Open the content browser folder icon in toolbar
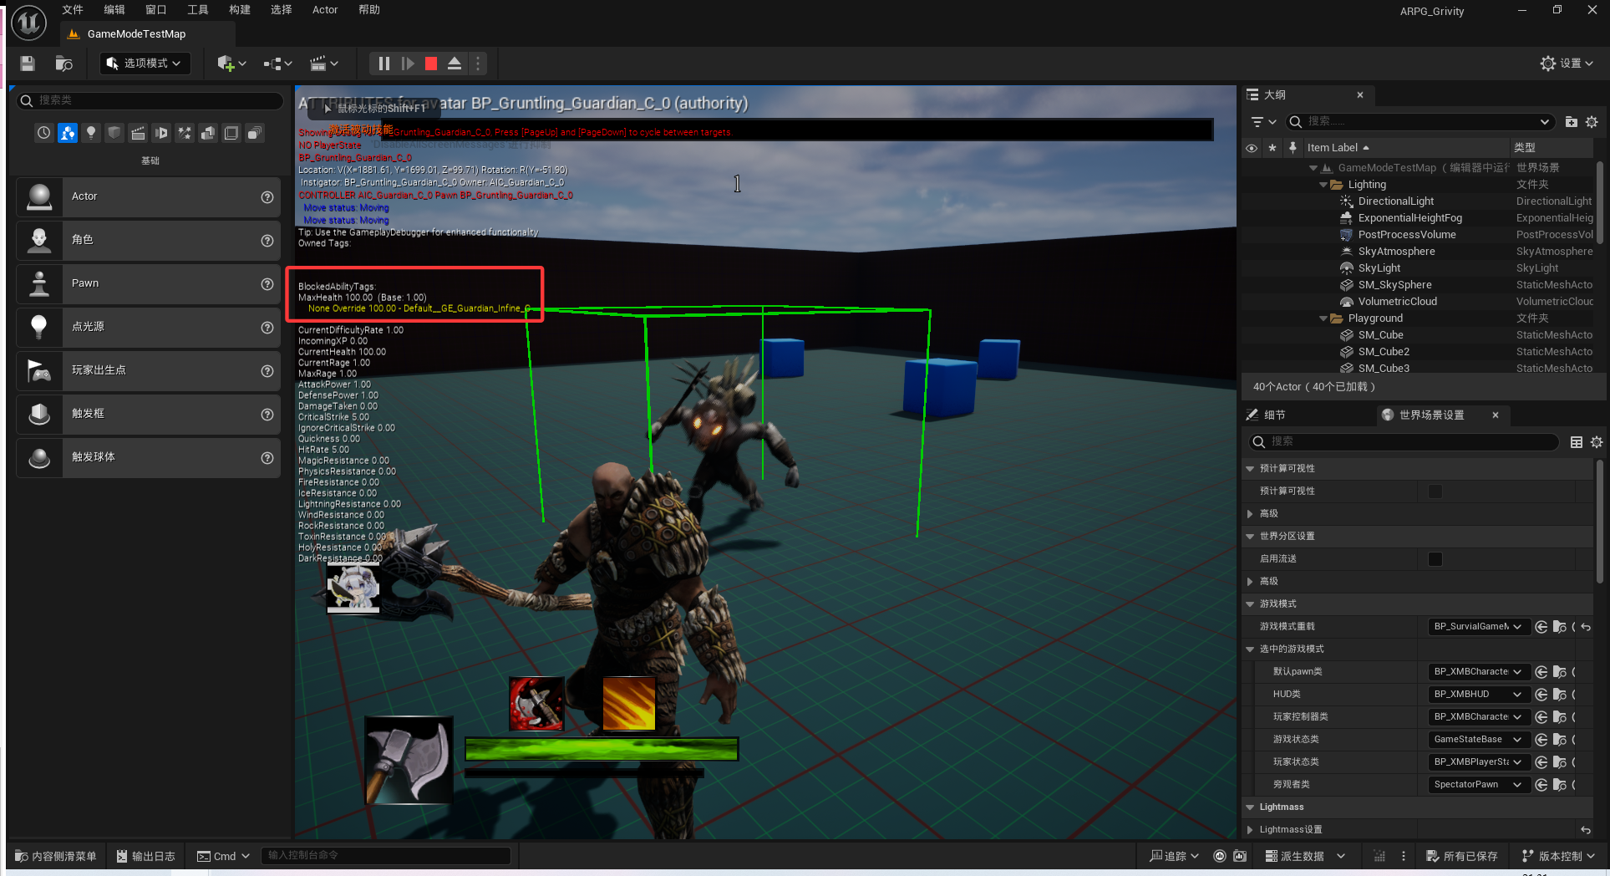The width and height of the screenshot is (1610, 876). [64, 64]
